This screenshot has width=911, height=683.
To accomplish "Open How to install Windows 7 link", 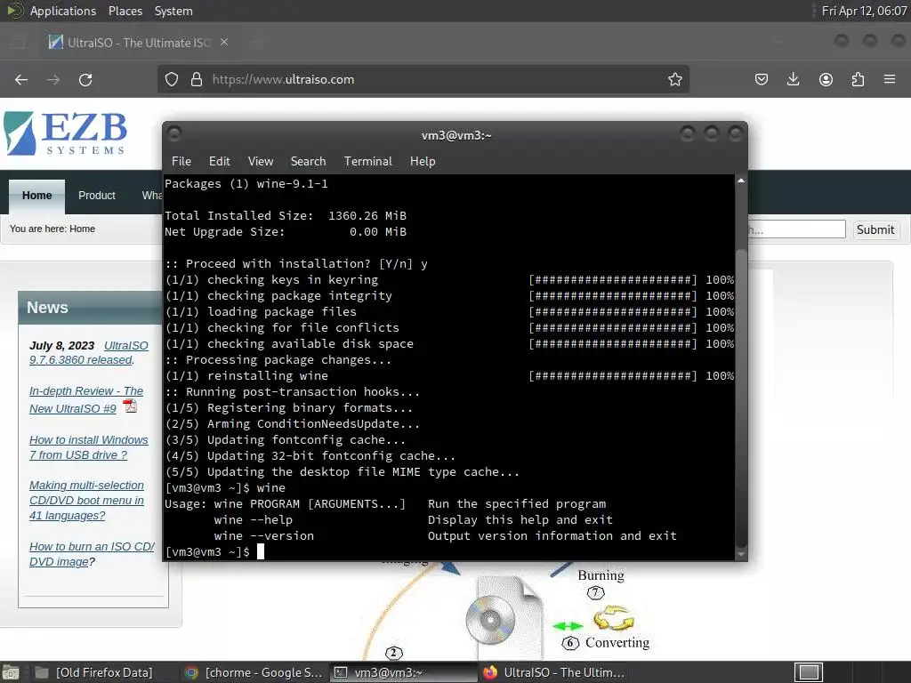I will pyautogui.click(x=88, y=447).
